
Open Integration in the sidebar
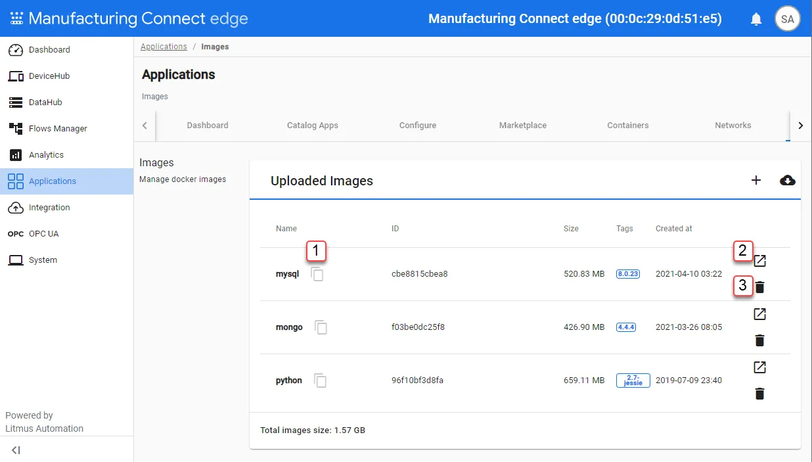pyautogui.click(x=49, y=208)
